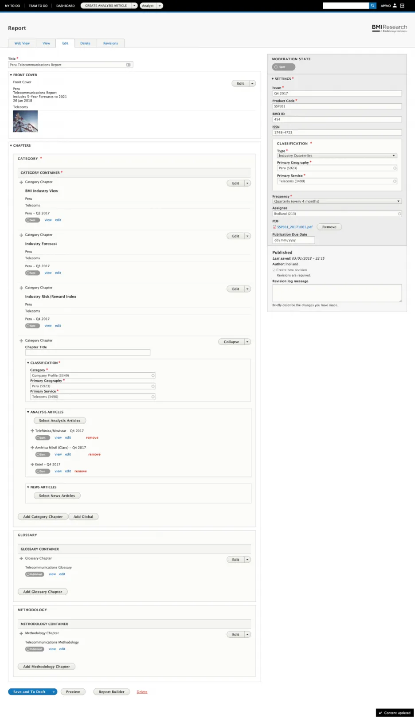Viewport: 415px width, 718px height.
Task: Click the Select News Articles button
Action: click(57, 496)
